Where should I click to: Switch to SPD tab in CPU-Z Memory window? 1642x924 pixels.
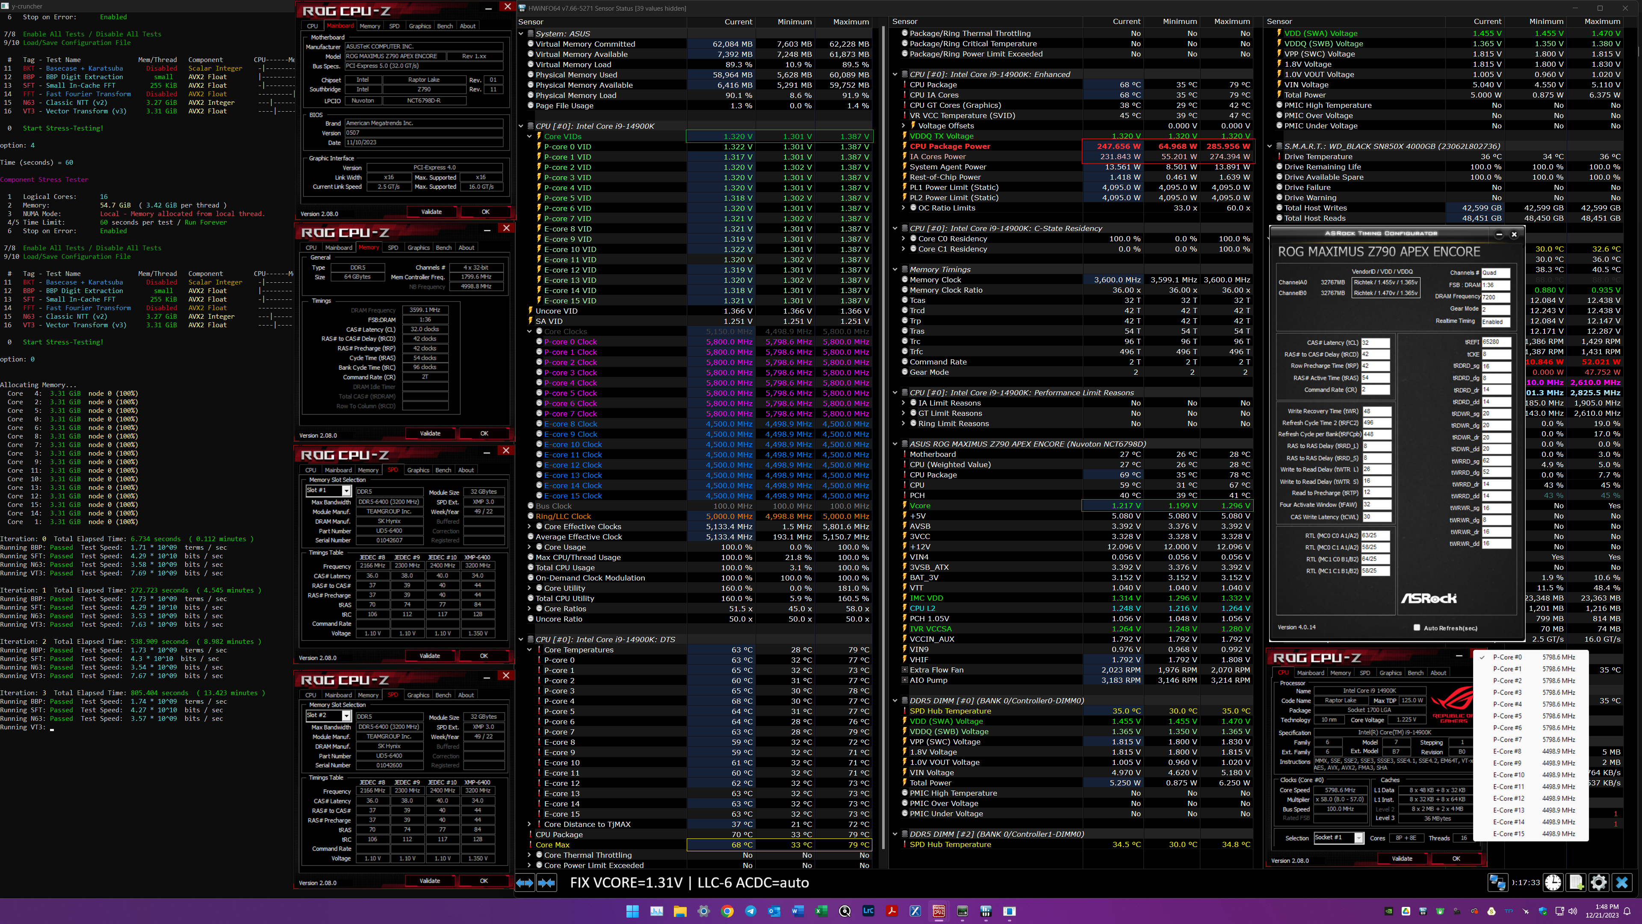pyautogui.click(x=393, y=247)
